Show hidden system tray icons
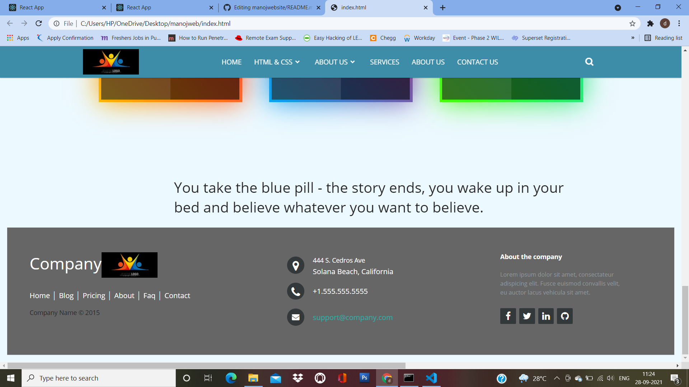 (557, 378)
